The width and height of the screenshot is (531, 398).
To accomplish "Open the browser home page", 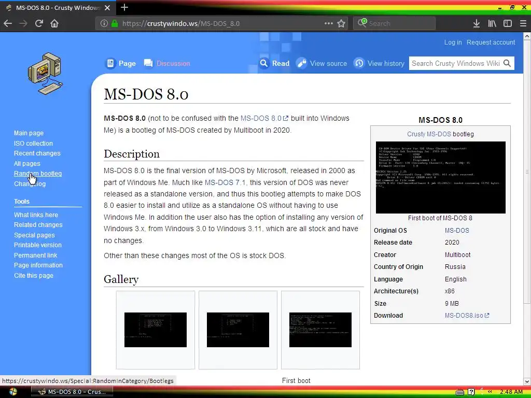I will (x=54, y=23).
